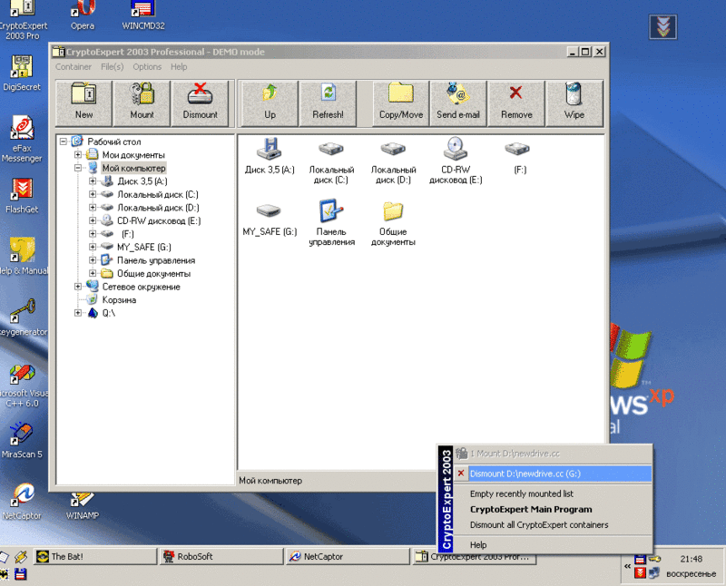This screenshot has width=726, height=586.
Task: Click the WINAMP desktop icon
Action: click(83, 505)
